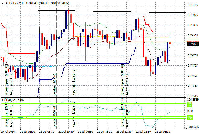Click the 0.74725 price scale label
The image size is (199, 135).
click(x=193, y=65)
